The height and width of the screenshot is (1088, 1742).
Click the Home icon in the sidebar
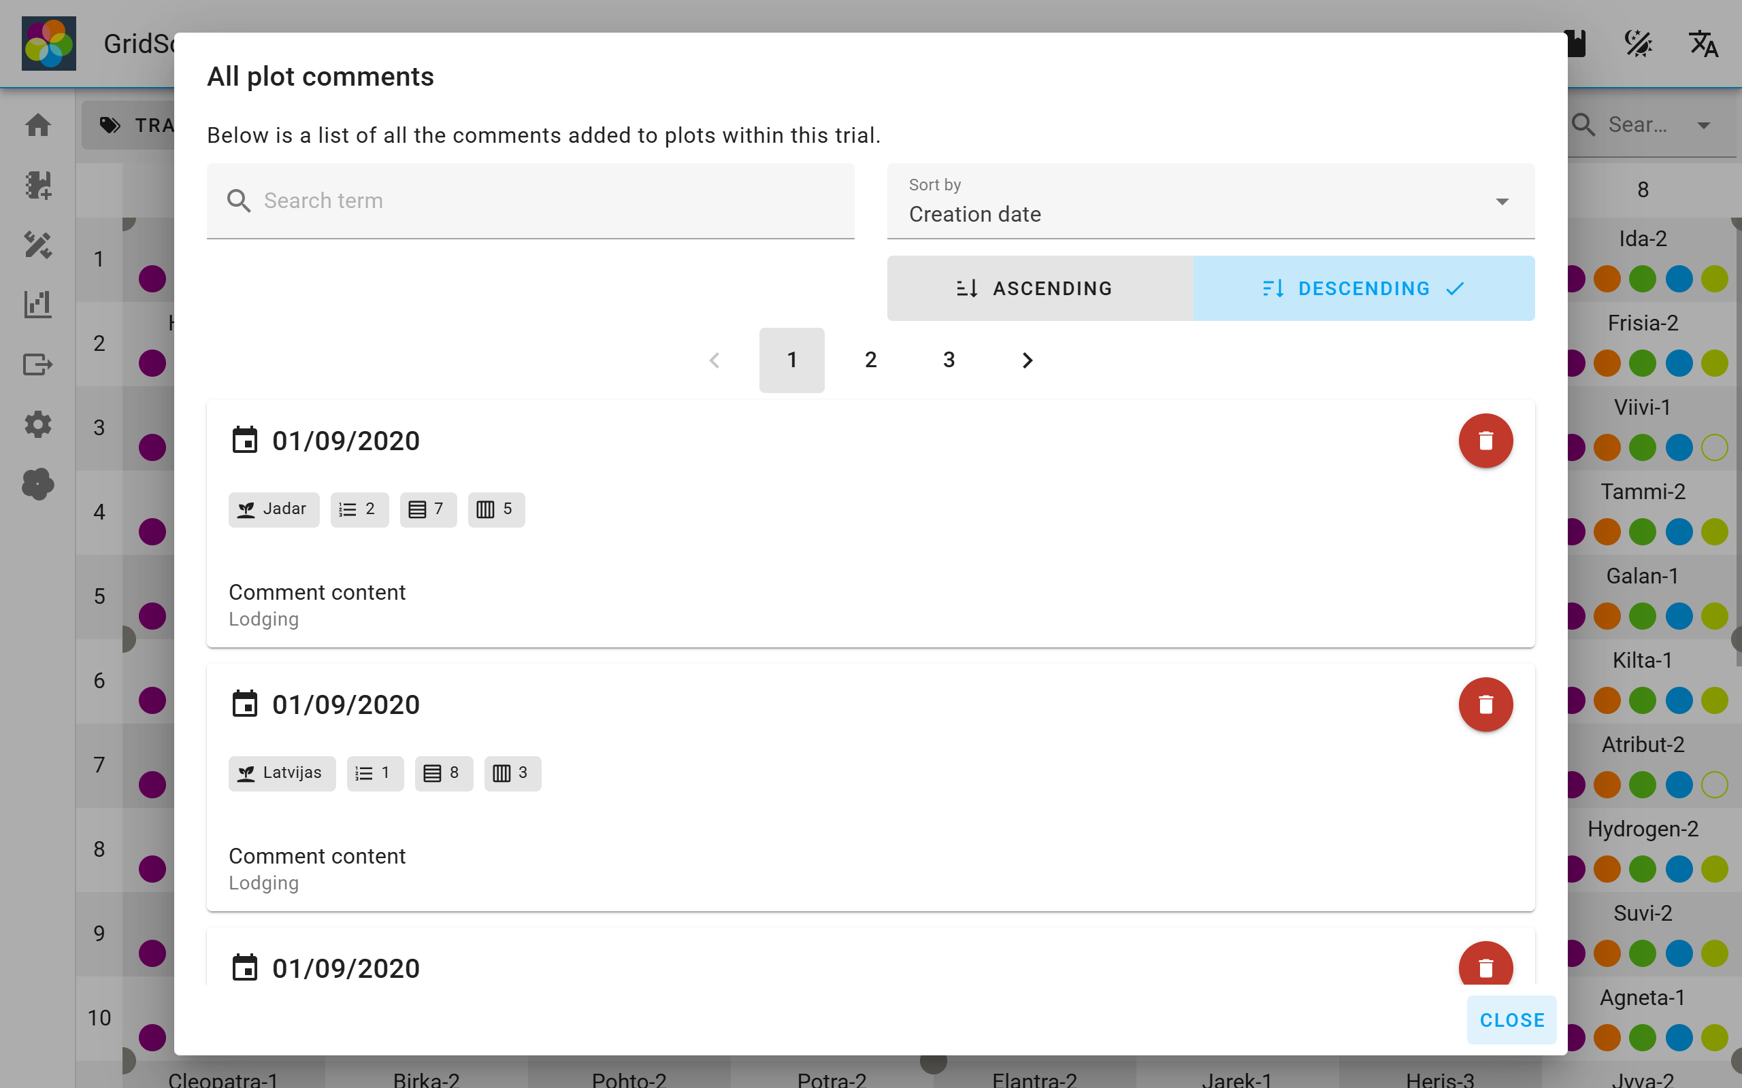(37, 125)
